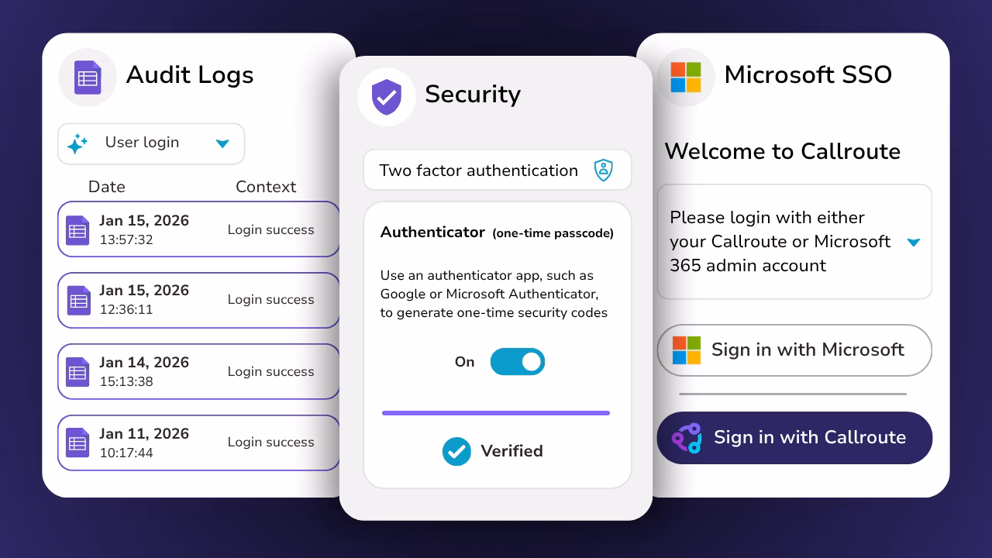
Task: Click the Callroute logo in sign-in button
Action: click(x=687, y=438)
